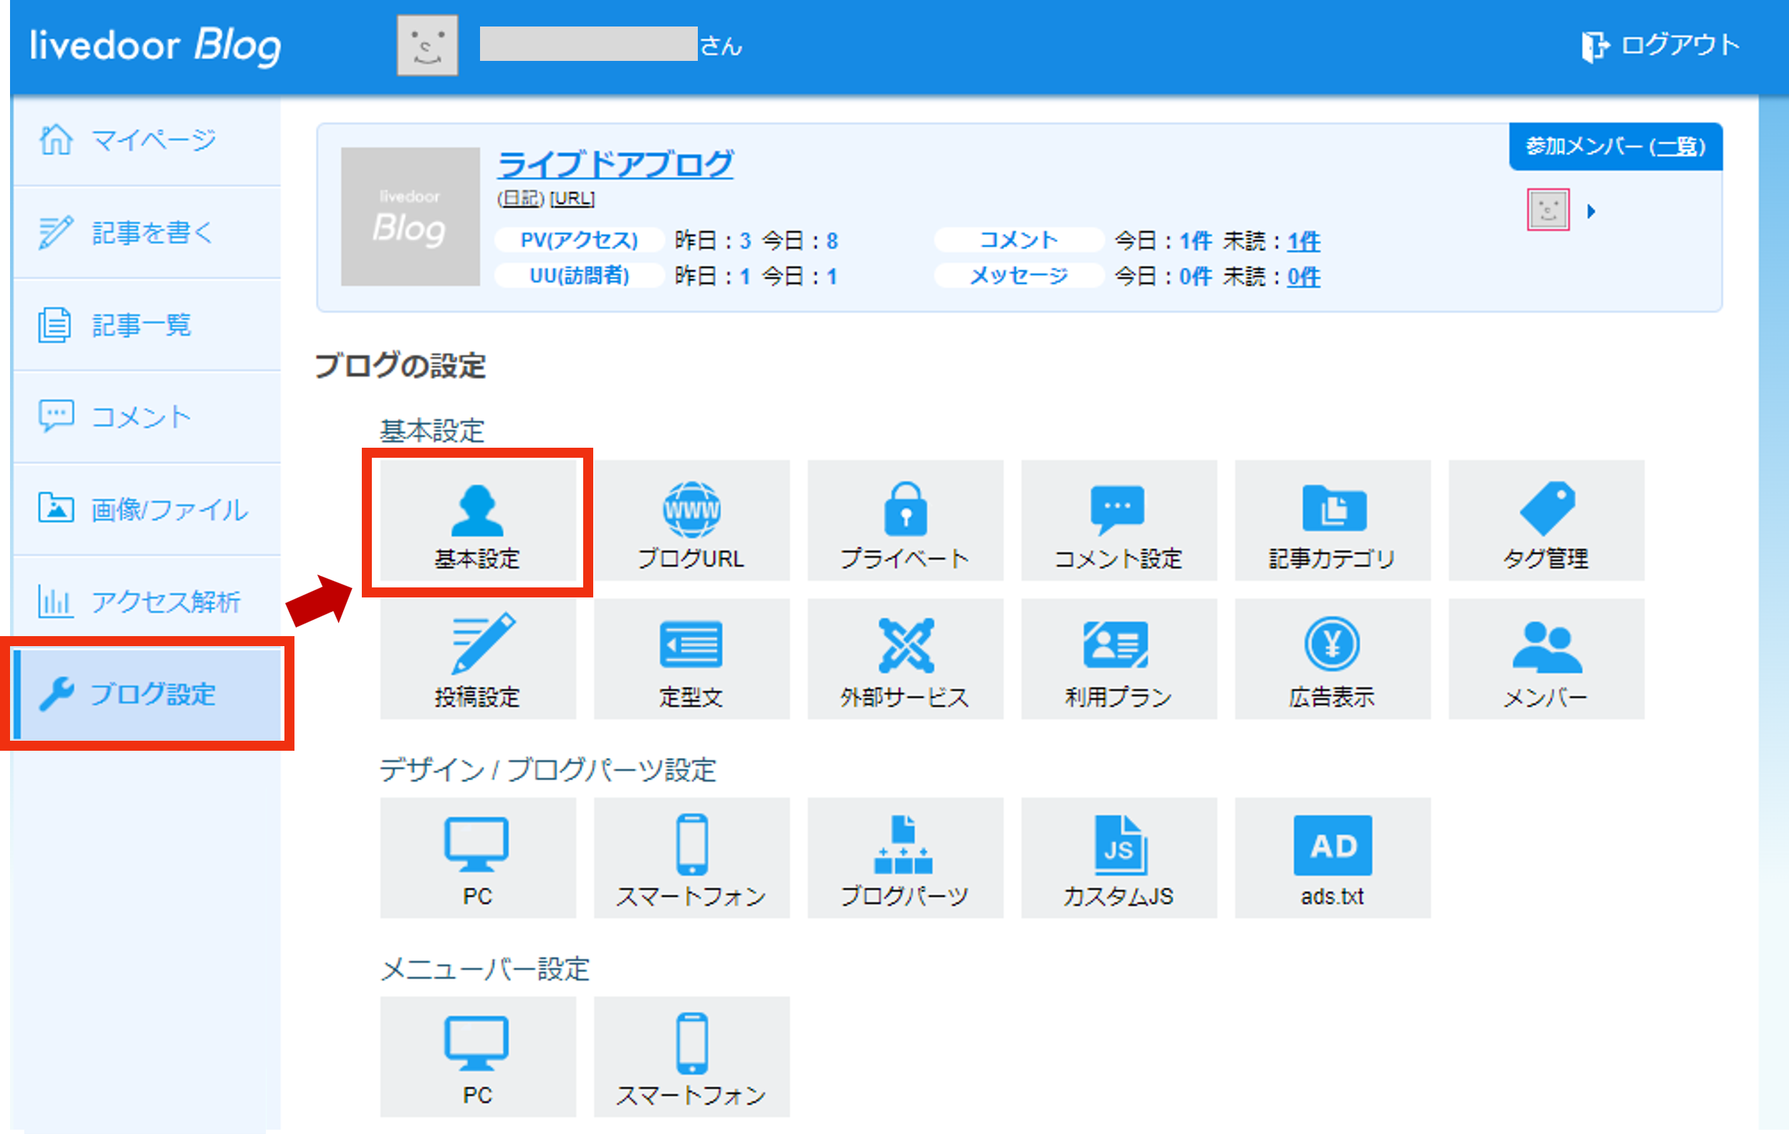Open the プライベート padlock tile
The image size is (1789, 1134).
905,521
